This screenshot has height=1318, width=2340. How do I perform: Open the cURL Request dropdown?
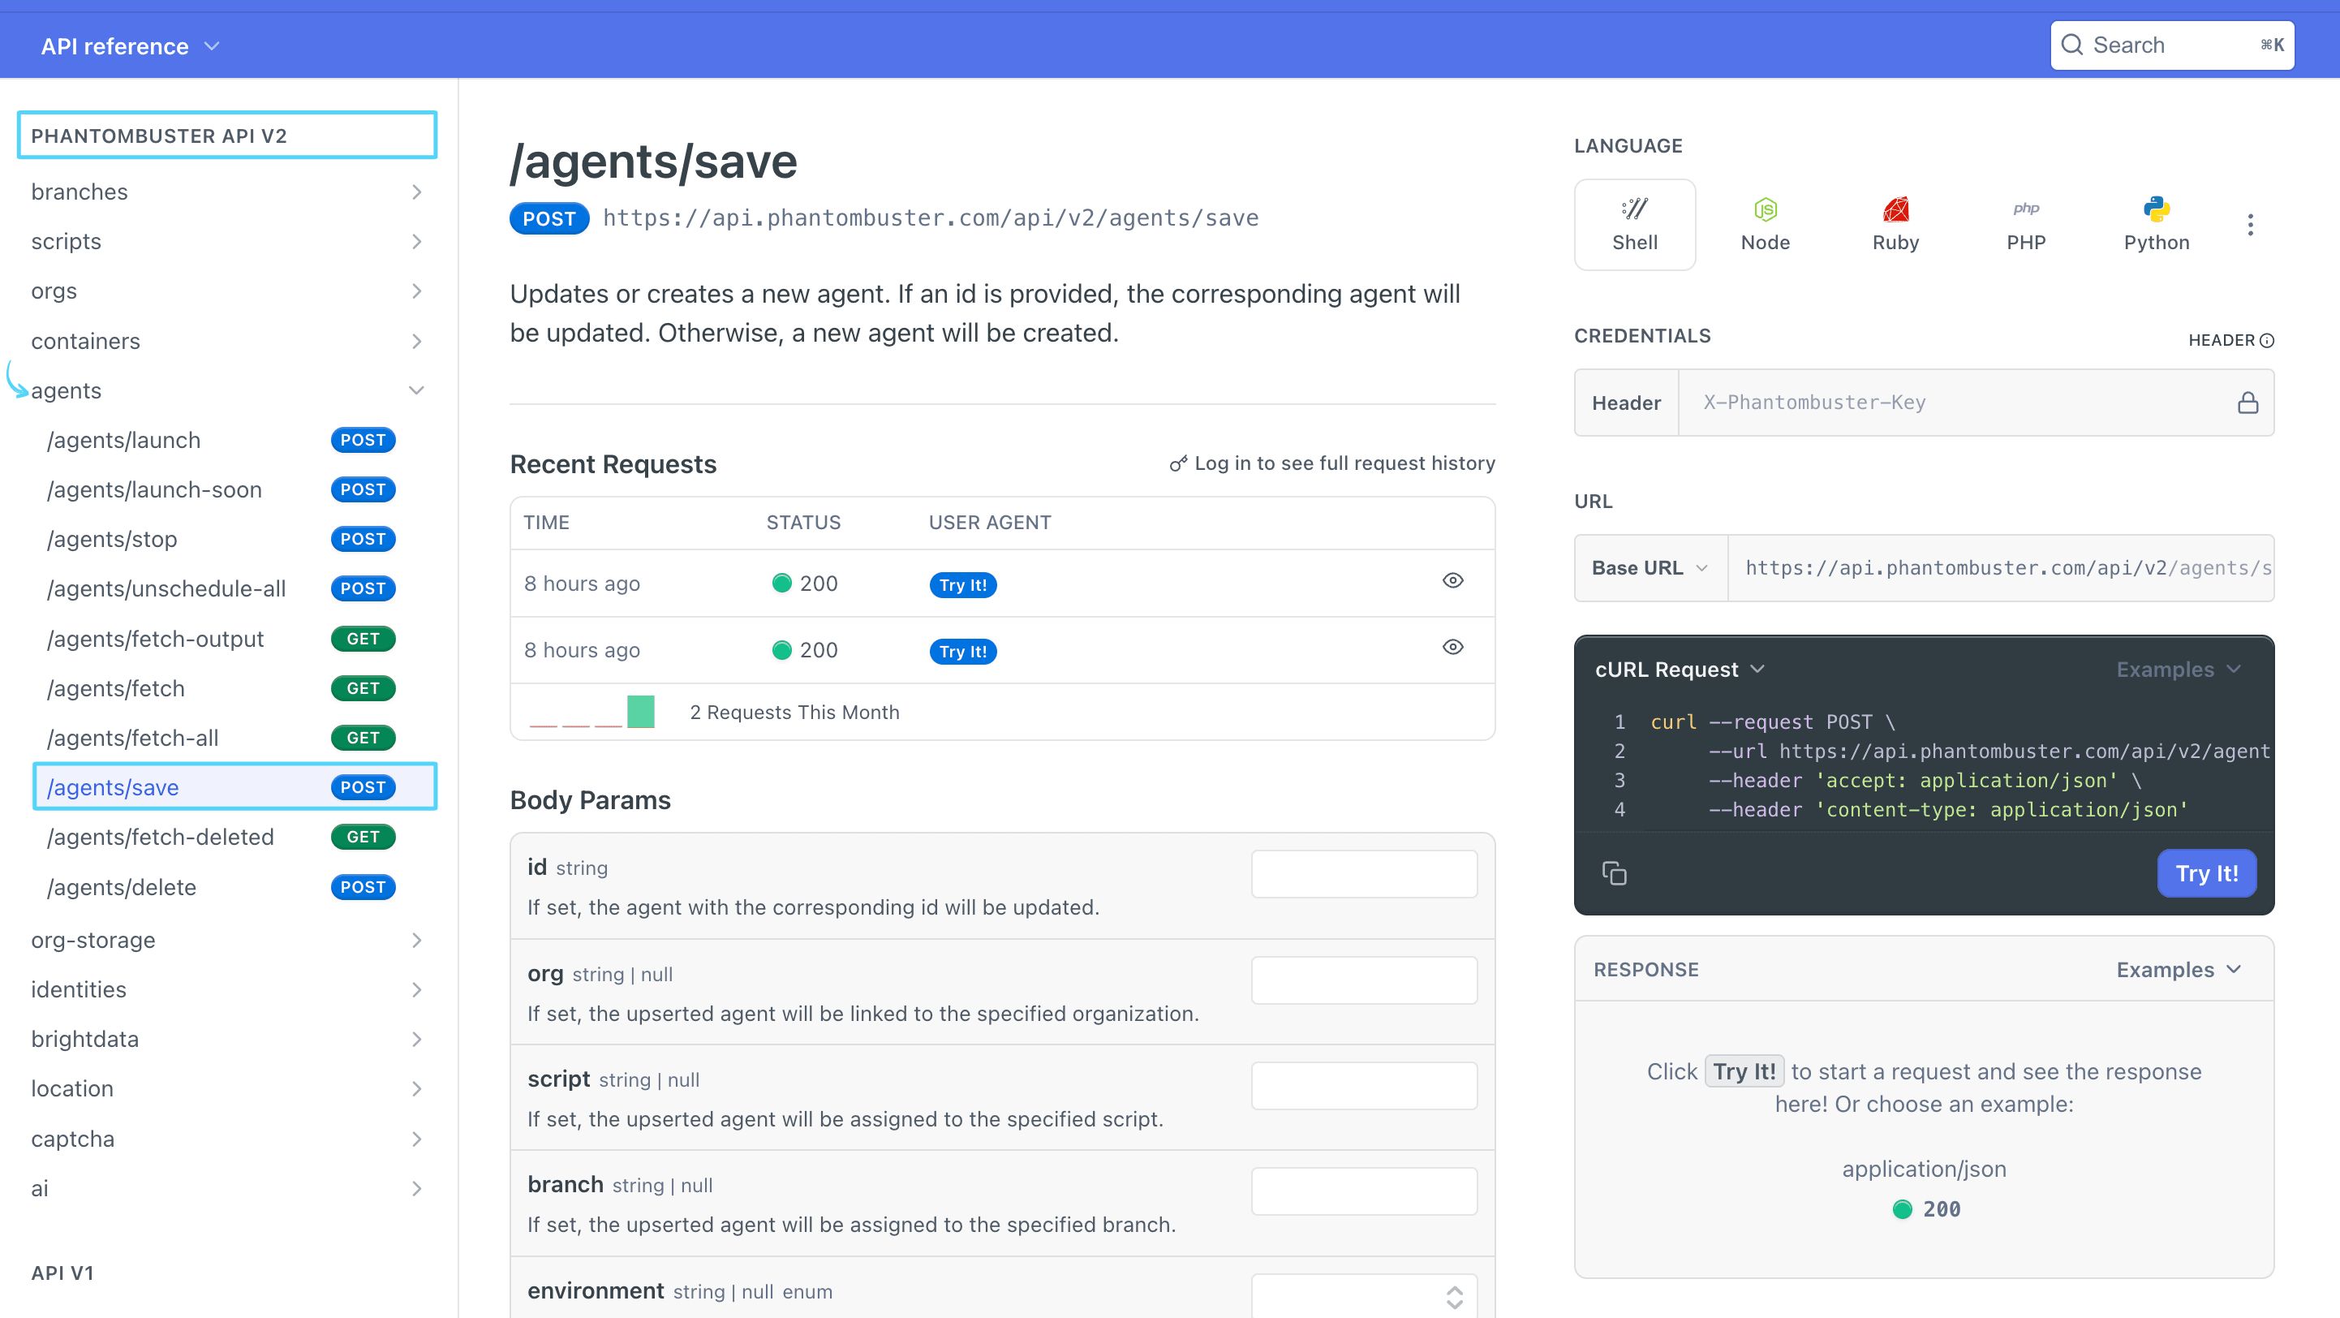1680,670
